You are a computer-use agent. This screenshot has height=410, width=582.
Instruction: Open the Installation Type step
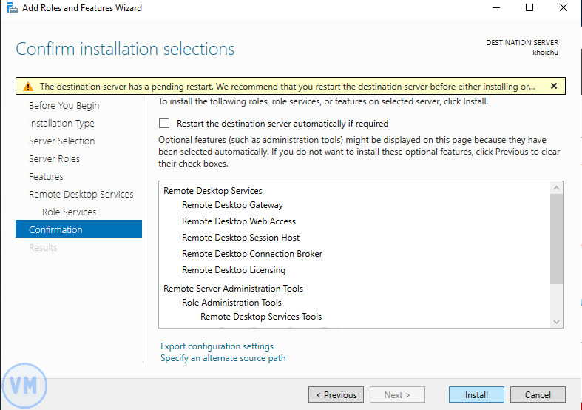coord(61,124)
